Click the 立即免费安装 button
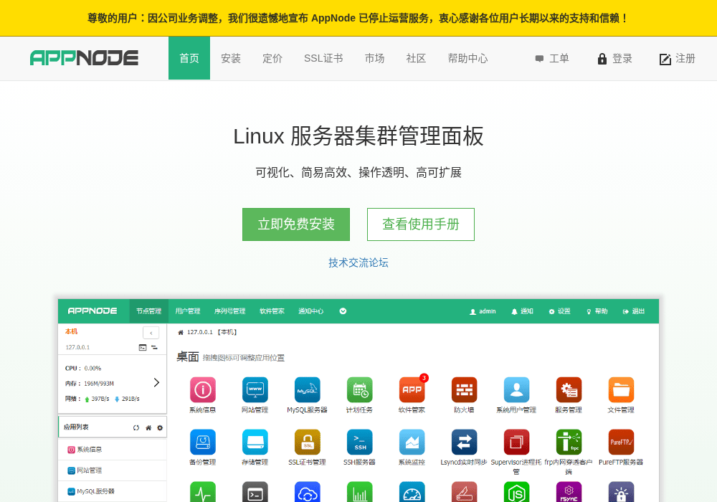717x502 pixels. pyautogui.click(x=296, y=224)
